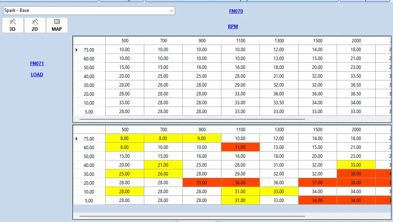Select the 60.00 load row header in lower table

89,147
